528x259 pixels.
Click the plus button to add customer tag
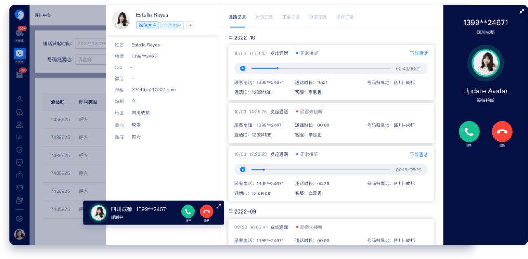point(190,26)
